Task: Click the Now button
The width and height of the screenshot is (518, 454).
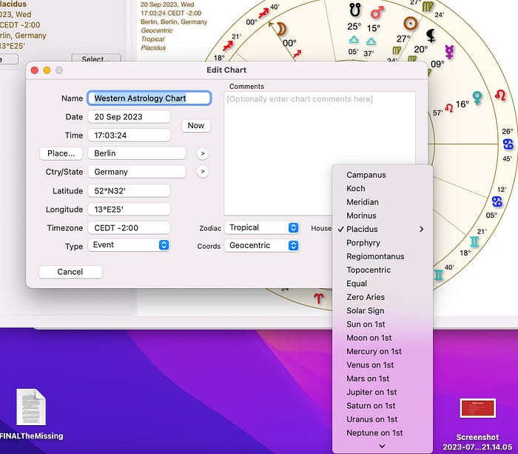Action: (x=196, y=126)
